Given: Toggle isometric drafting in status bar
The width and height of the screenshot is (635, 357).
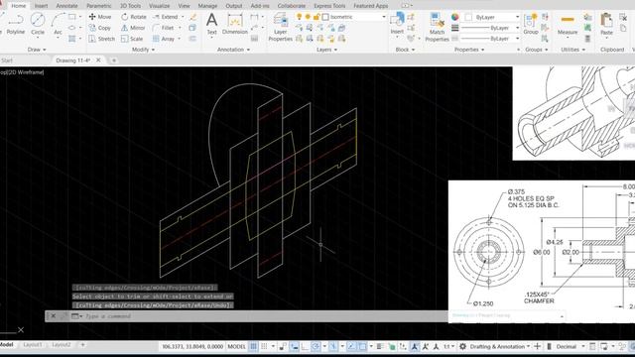Looking at the screenshot, I should (333, 346).
